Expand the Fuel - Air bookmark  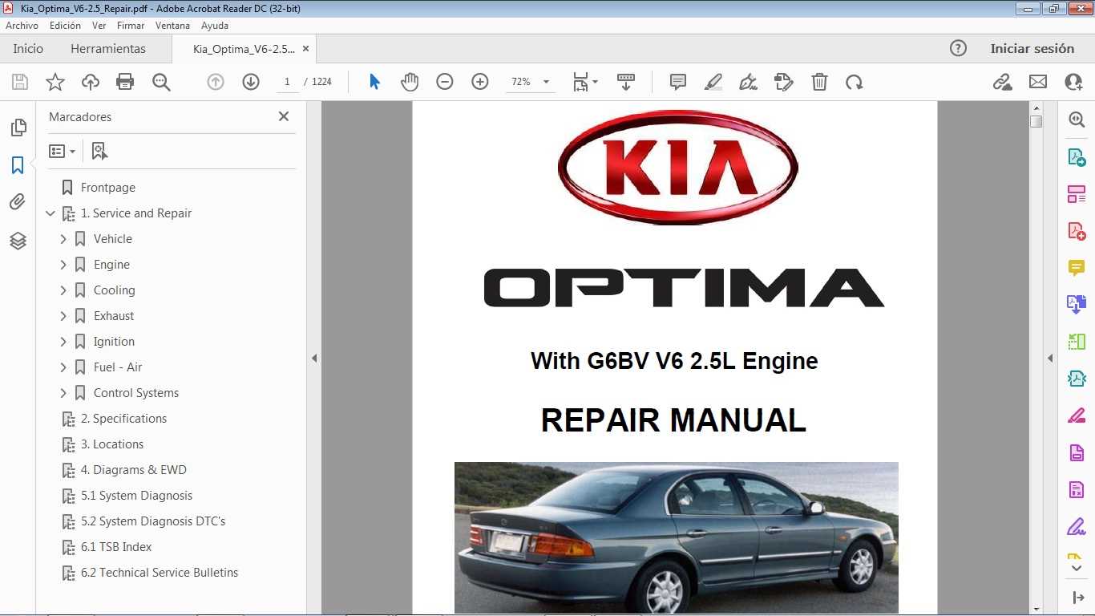[63, 367]
